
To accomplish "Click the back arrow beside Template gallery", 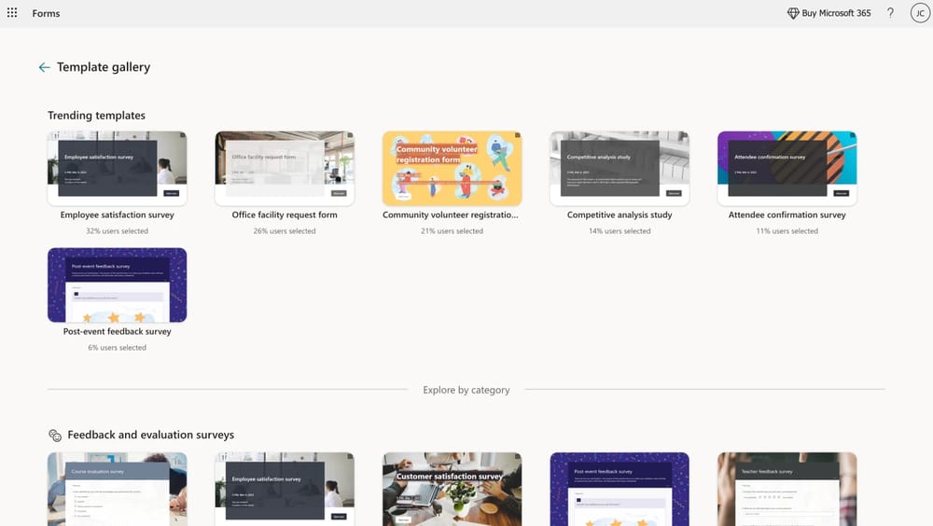I will (44, 67).
